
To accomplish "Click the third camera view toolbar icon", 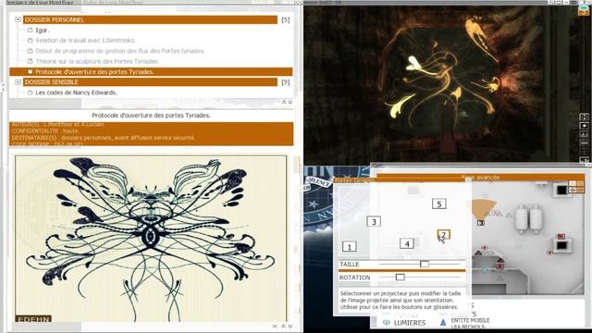I will (x=584, y=134).
